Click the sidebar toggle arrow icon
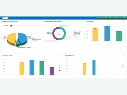Image resolution: width=127 pixels, height=95 pixels. [x=1, y=18]
